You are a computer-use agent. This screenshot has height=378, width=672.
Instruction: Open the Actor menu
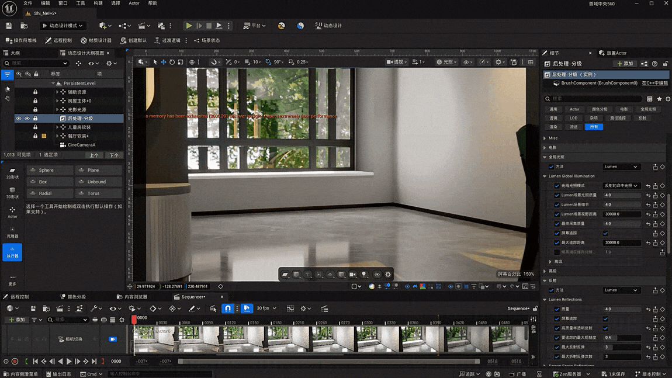(134, 3)
